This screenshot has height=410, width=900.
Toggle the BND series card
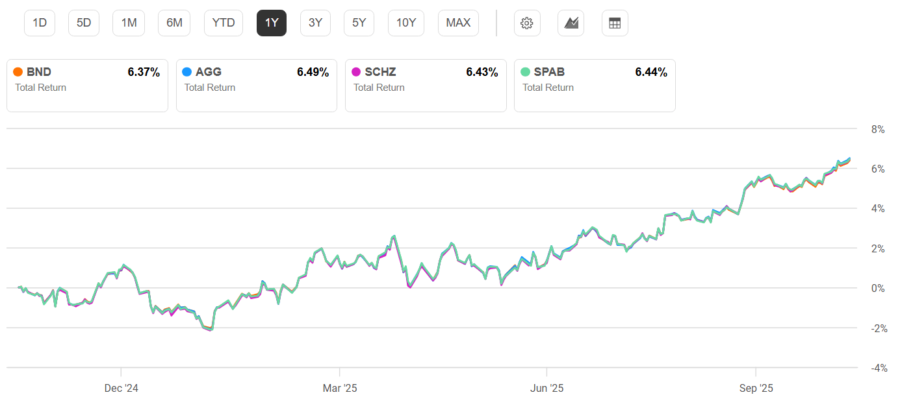87,86
